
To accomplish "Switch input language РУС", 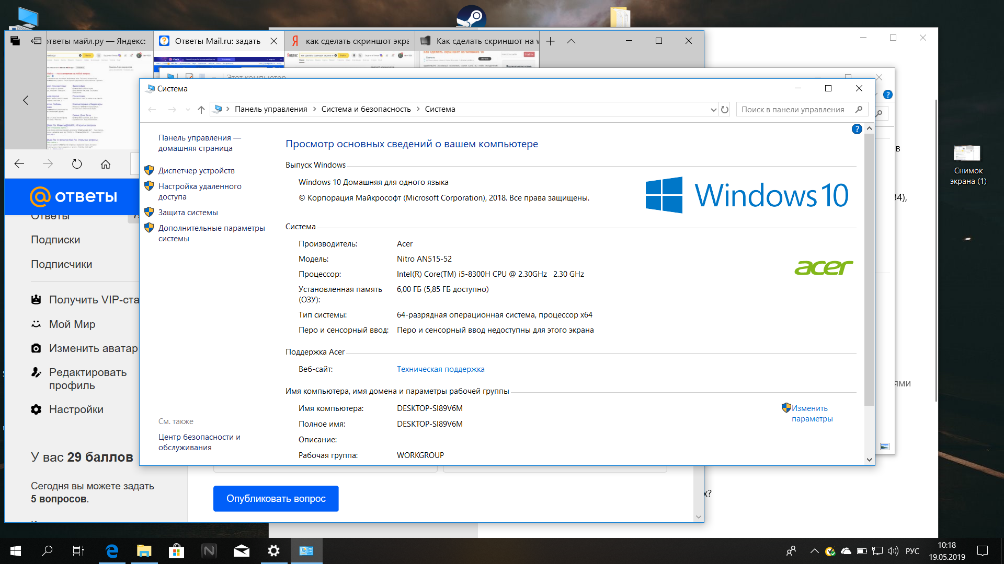I will click(912, 551).
